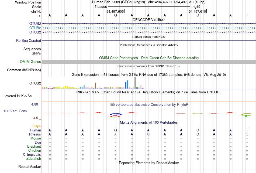Click the chr14:94,497,601-94,497,613 position text
256x173 pixels.
point(177,2)
